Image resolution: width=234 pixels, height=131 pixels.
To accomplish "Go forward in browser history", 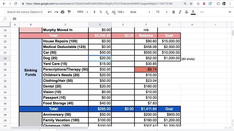I will point(10,4).
